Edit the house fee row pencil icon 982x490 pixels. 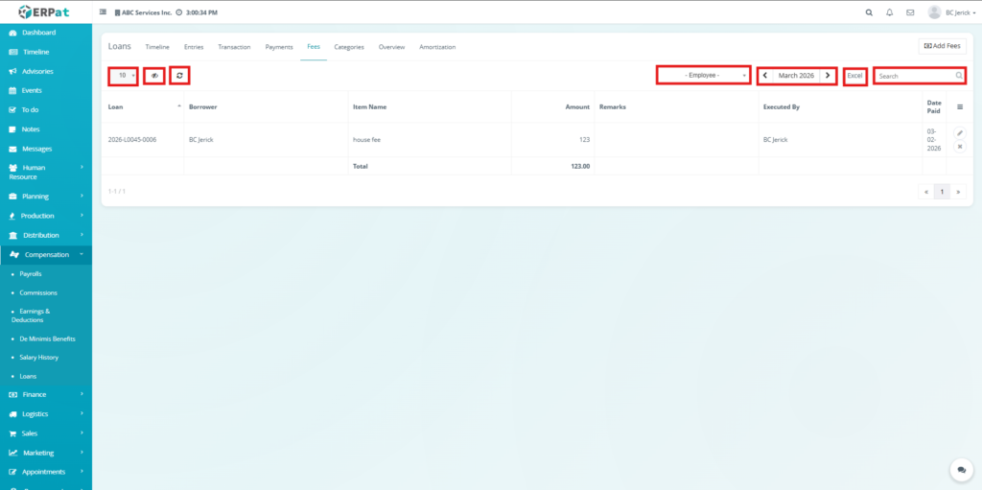click(960, 133)
